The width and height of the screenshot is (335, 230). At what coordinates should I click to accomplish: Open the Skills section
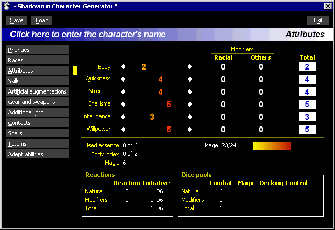37,81
